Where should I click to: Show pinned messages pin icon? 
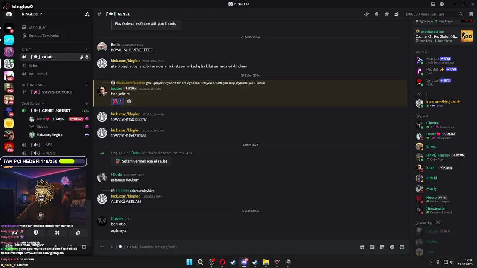(386, 14)
